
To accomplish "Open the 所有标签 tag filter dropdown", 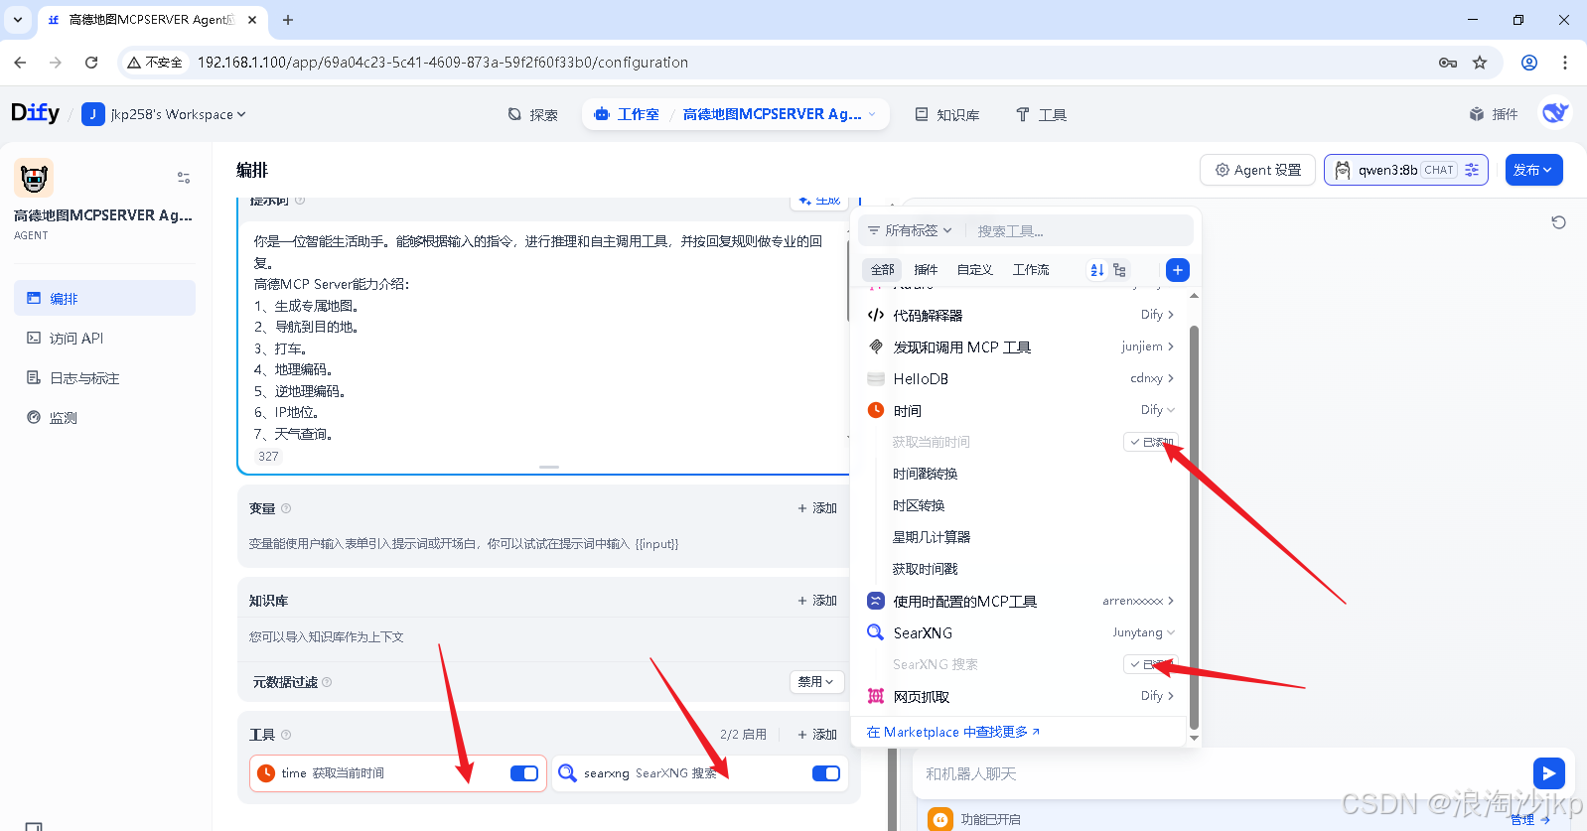I will (x=909, y=230).
